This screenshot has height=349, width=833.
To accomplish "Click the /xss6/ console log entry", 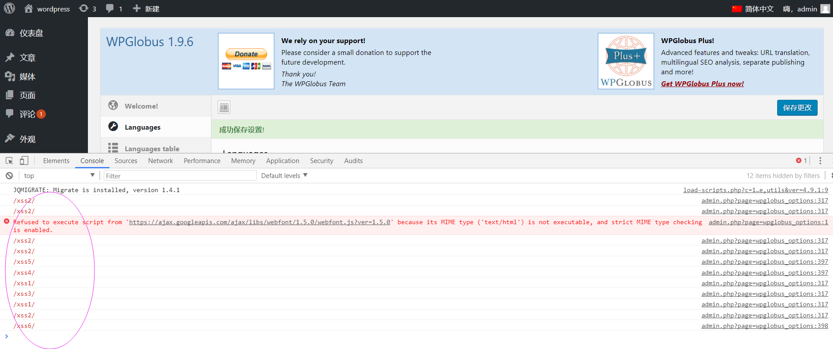I will (24, 326).
